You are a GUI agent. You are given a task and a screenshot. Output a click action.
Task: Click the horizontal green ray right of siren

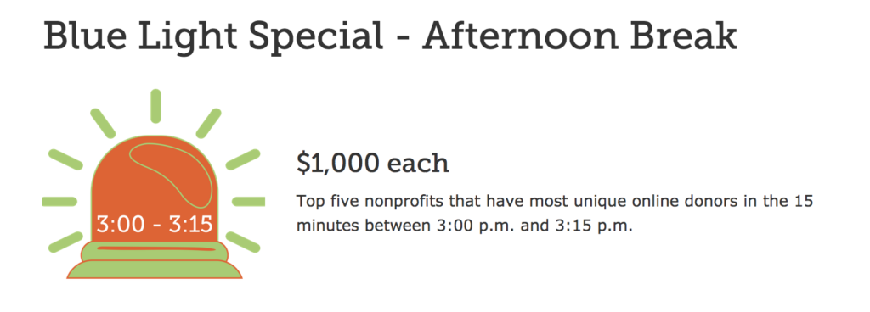249,202
